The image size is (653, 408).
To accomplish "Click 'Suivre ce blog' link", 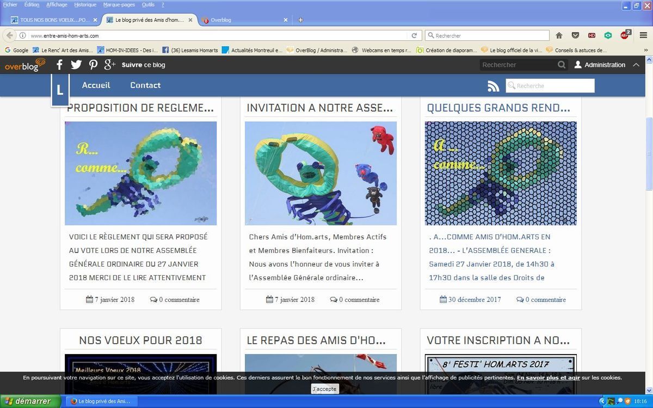I will [143, 65].
